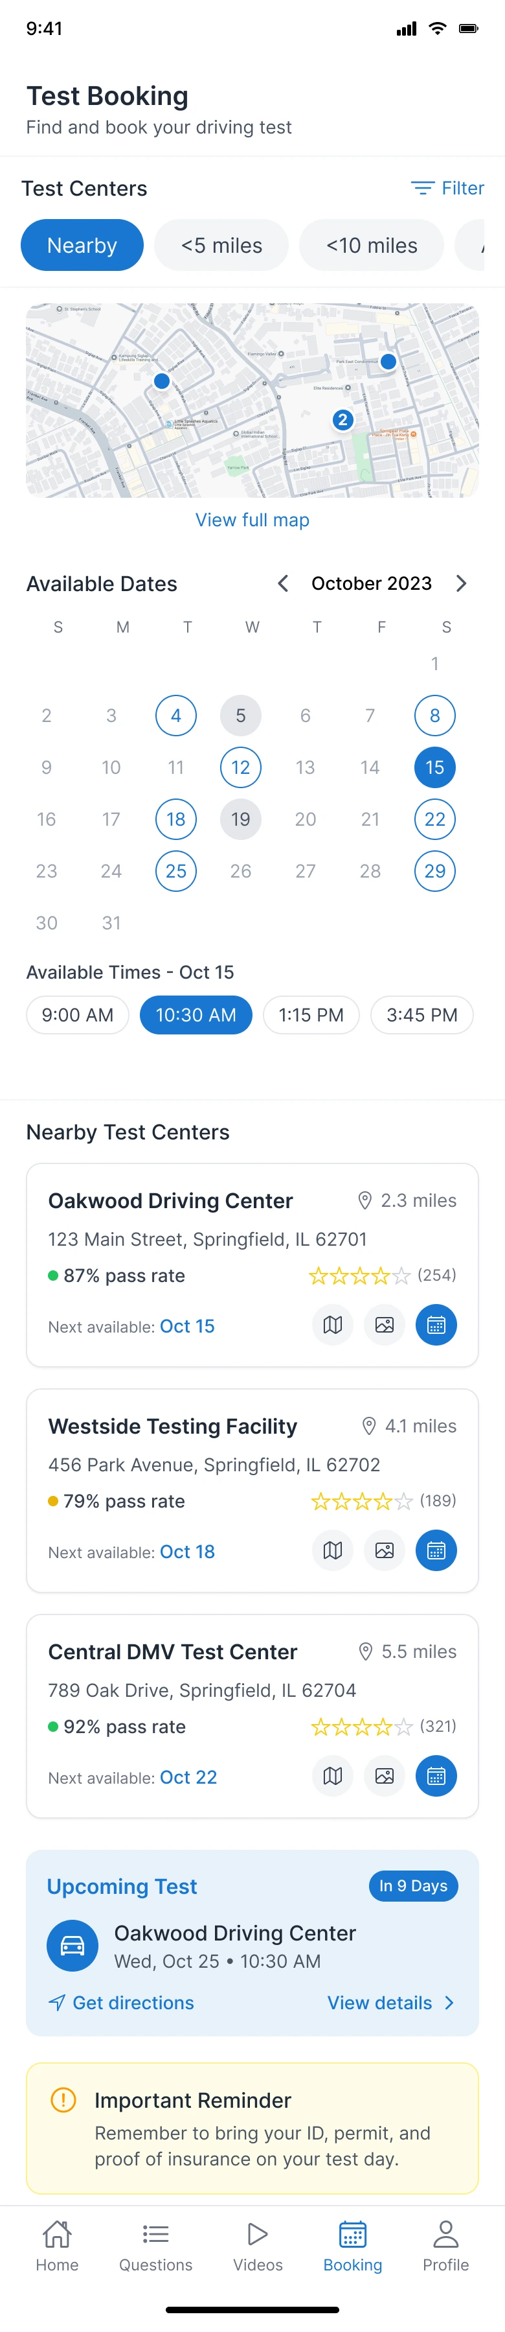
Task: Select the 3:45 PM time slot
Action: [421, 1015]
